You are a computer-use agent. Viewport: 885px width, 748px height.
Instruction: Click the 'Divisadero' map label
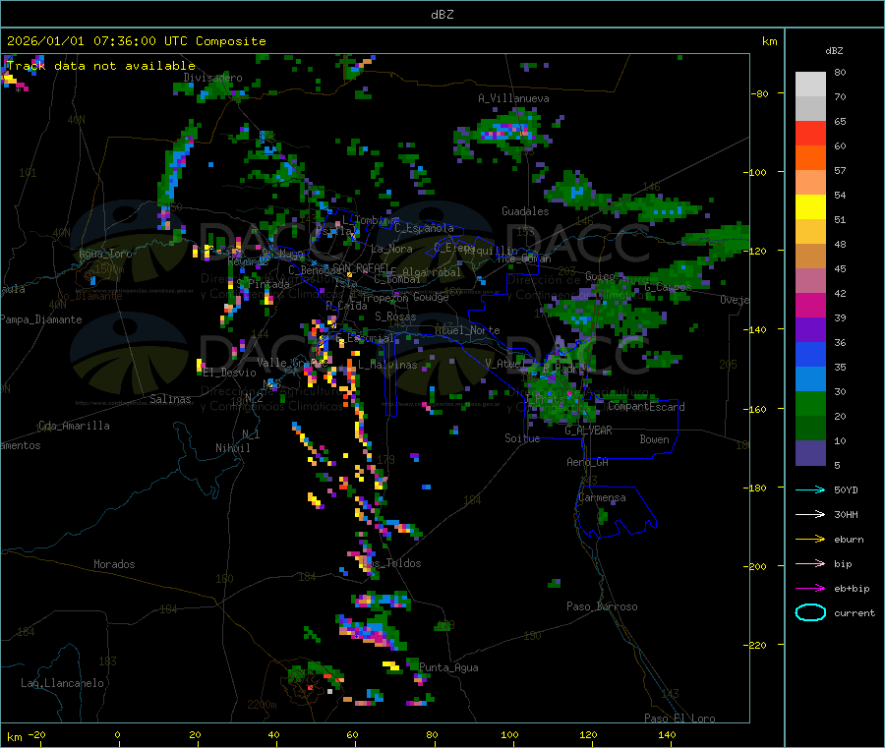click(212, 78)
